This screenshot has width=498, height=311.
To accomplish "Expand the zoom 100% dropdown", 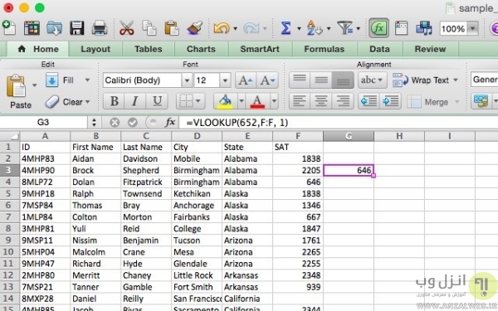I will pos(473,28).
